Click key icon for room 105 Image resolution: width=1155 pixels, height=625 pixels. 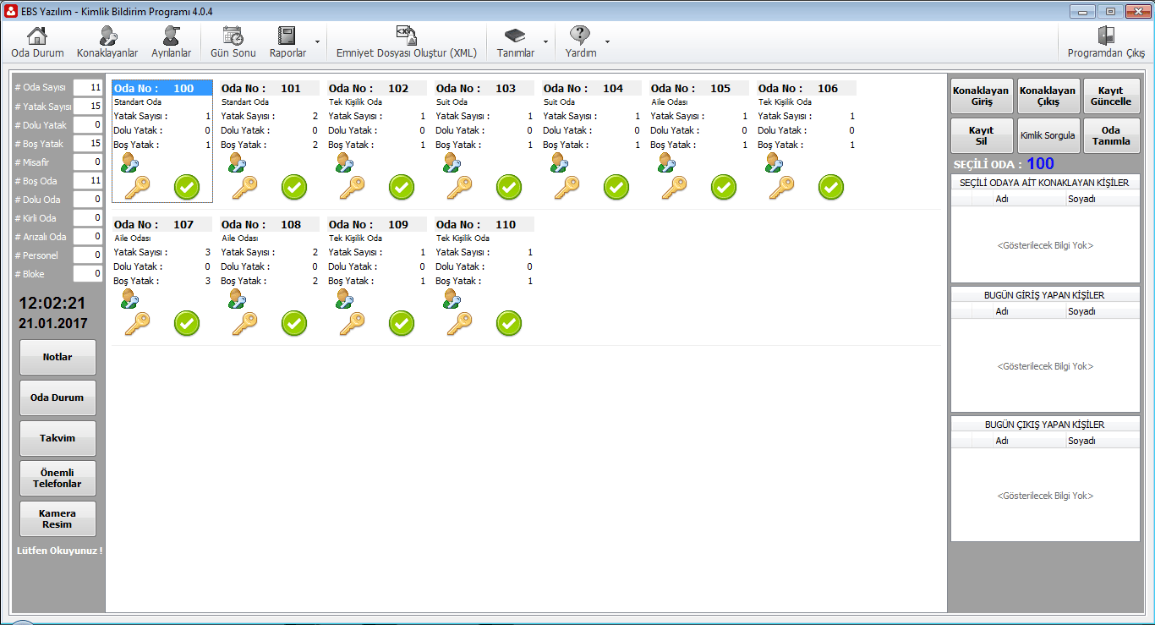point(673,187)
